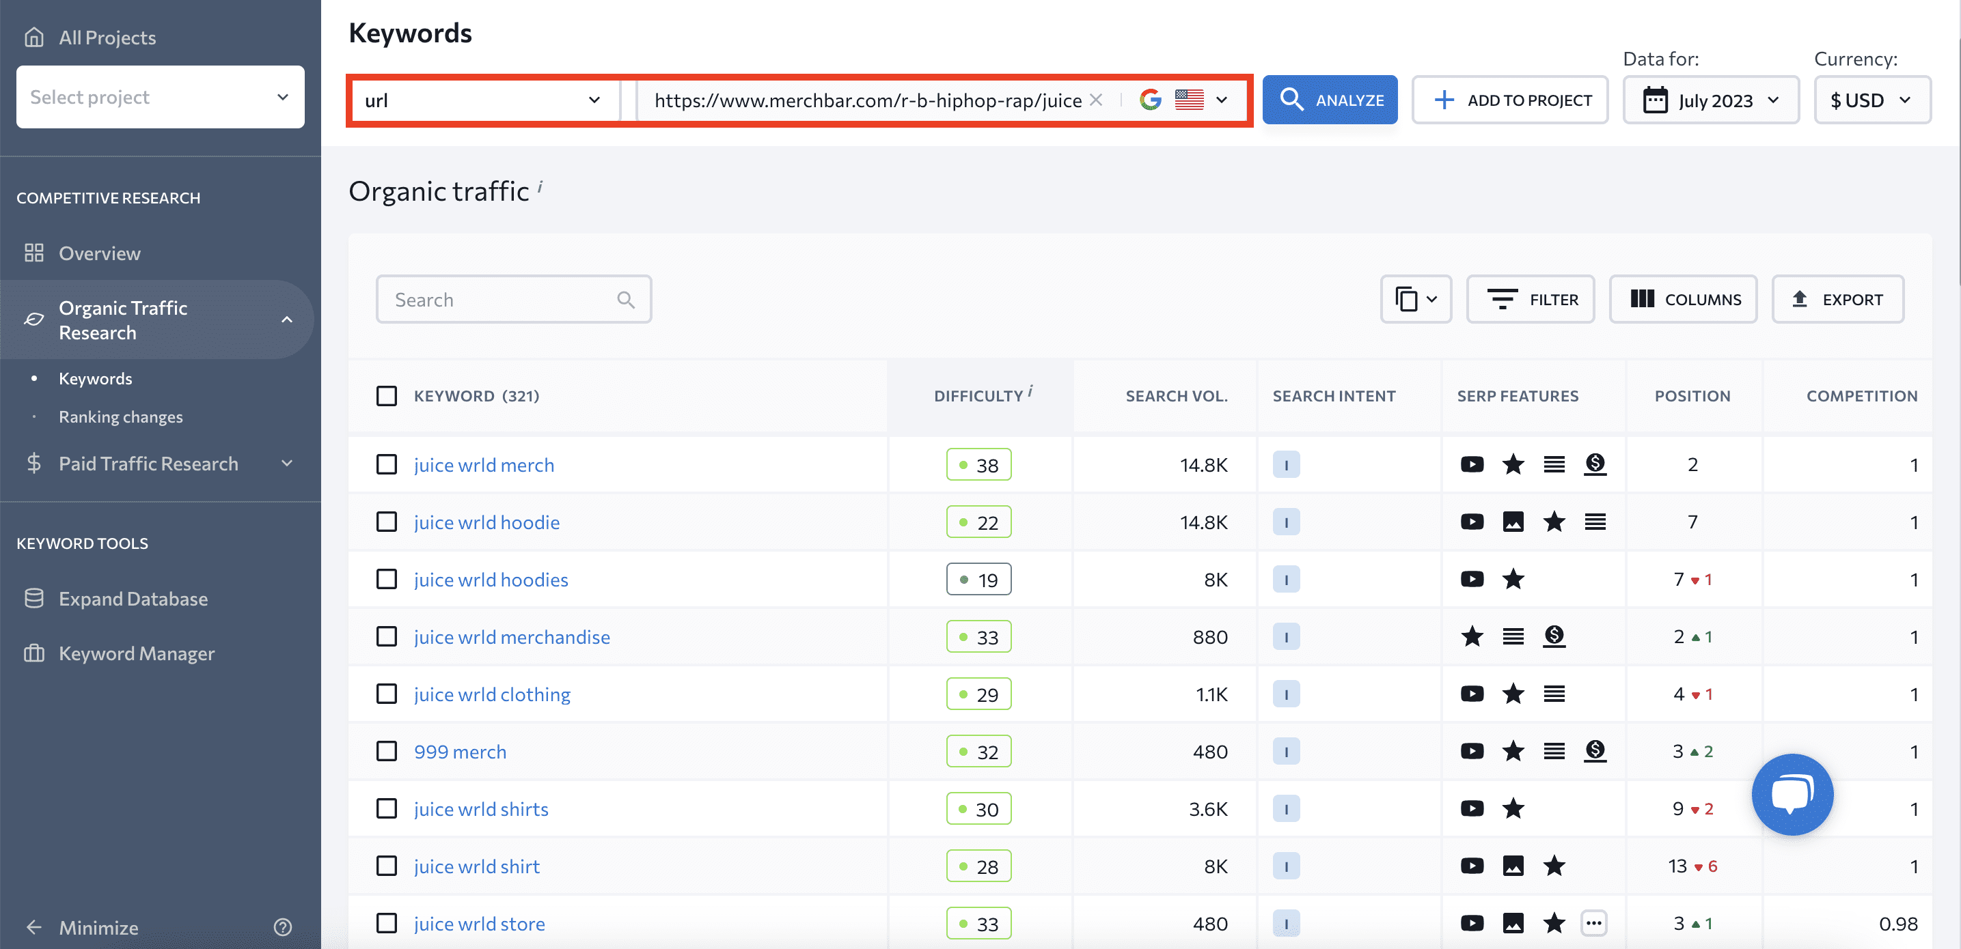Image resolution: width=1961 pixels, height=949 pixels.
Task: Clear the URL with the X icon
Action: point(1095,100)
